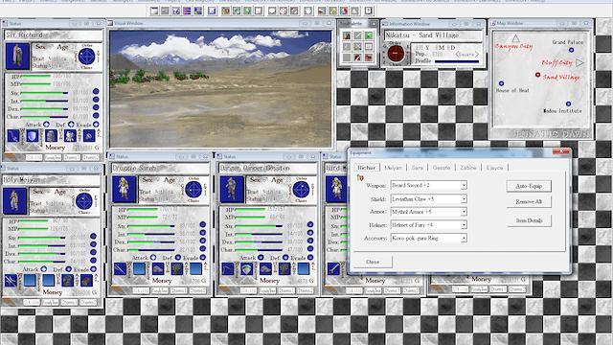Click Sir Richard's weapon slot icon

(13, 136)
